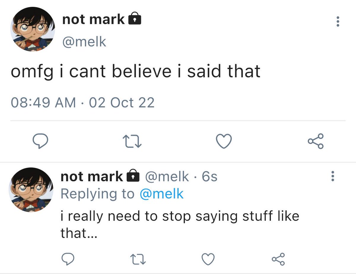The width and height of the screenshot is (356, 274).
Task: Share the main tweet
Action: click(316, 141)
